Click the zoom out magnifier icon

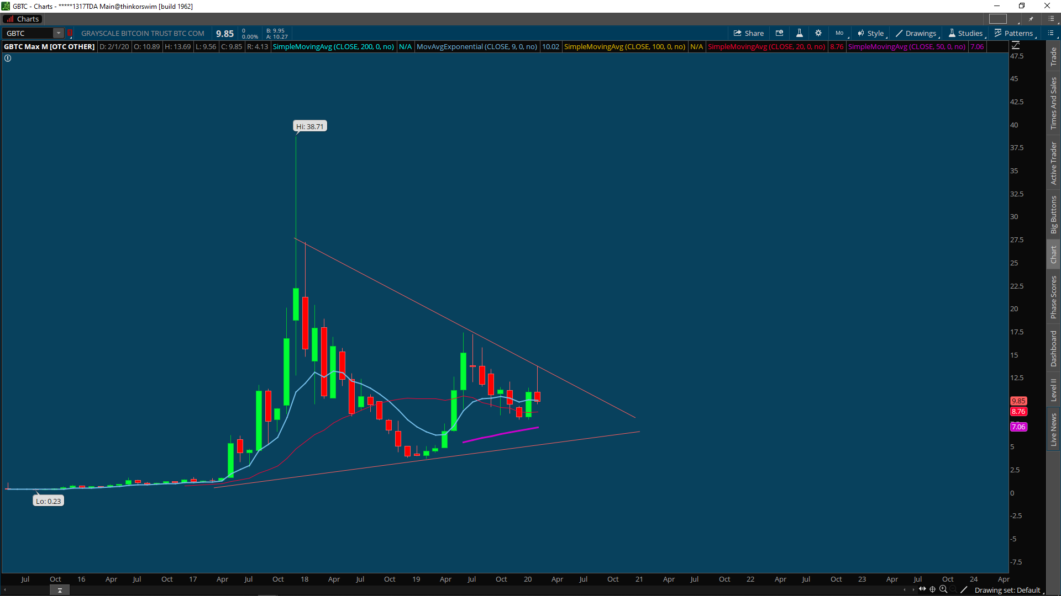[x=953, y=589]
